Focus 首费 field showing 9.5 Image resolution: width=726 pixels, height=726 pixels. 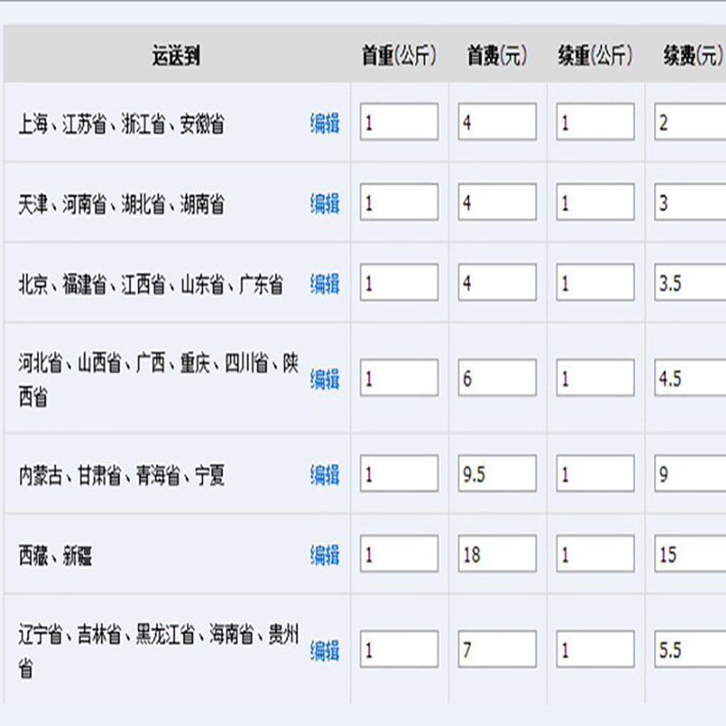tap(497, 474)
